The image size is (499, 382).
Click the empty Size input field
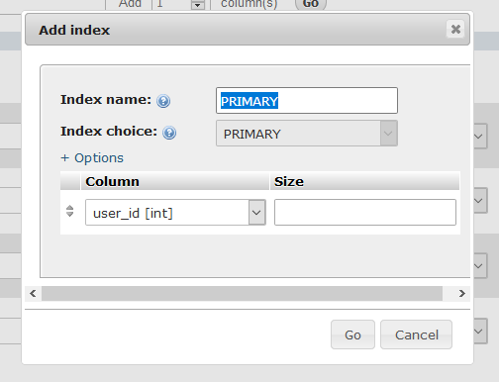[x=365, y=213]
